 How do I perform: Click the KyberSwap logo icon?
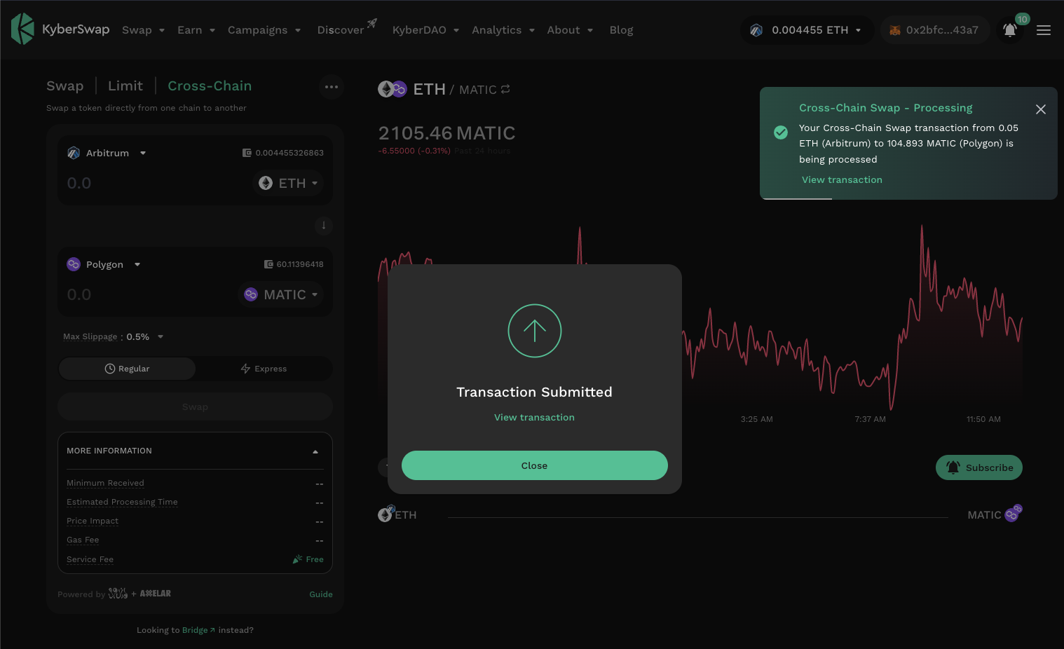coord(22,29)
